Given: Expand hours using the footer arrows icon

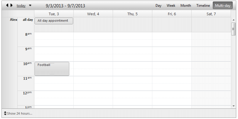Looking at the screenshot, I should [x=5, y=113].
